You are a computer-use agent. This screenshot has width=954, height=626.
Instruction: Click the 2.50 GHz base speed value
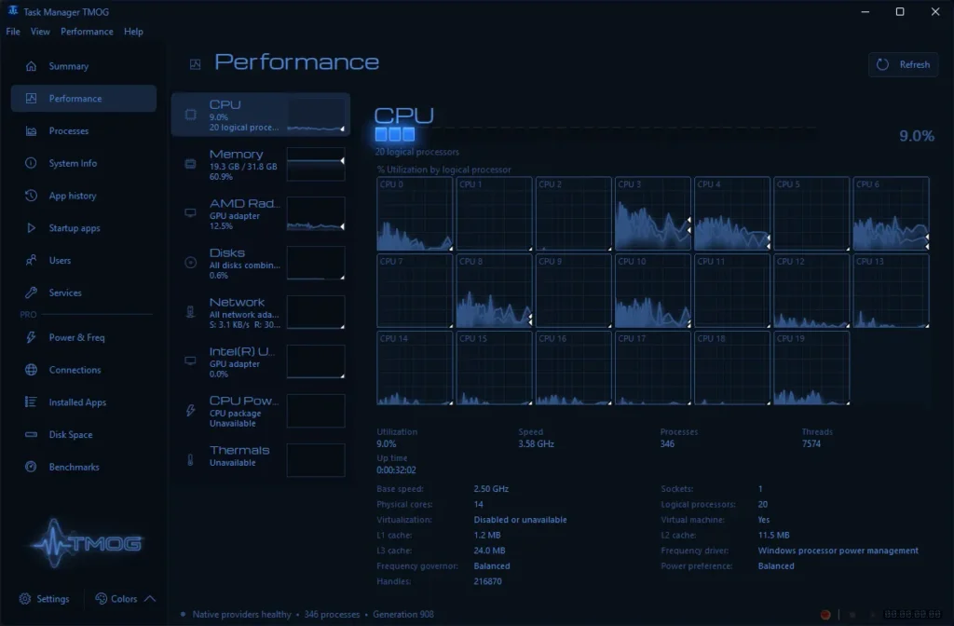click(491, 488)
